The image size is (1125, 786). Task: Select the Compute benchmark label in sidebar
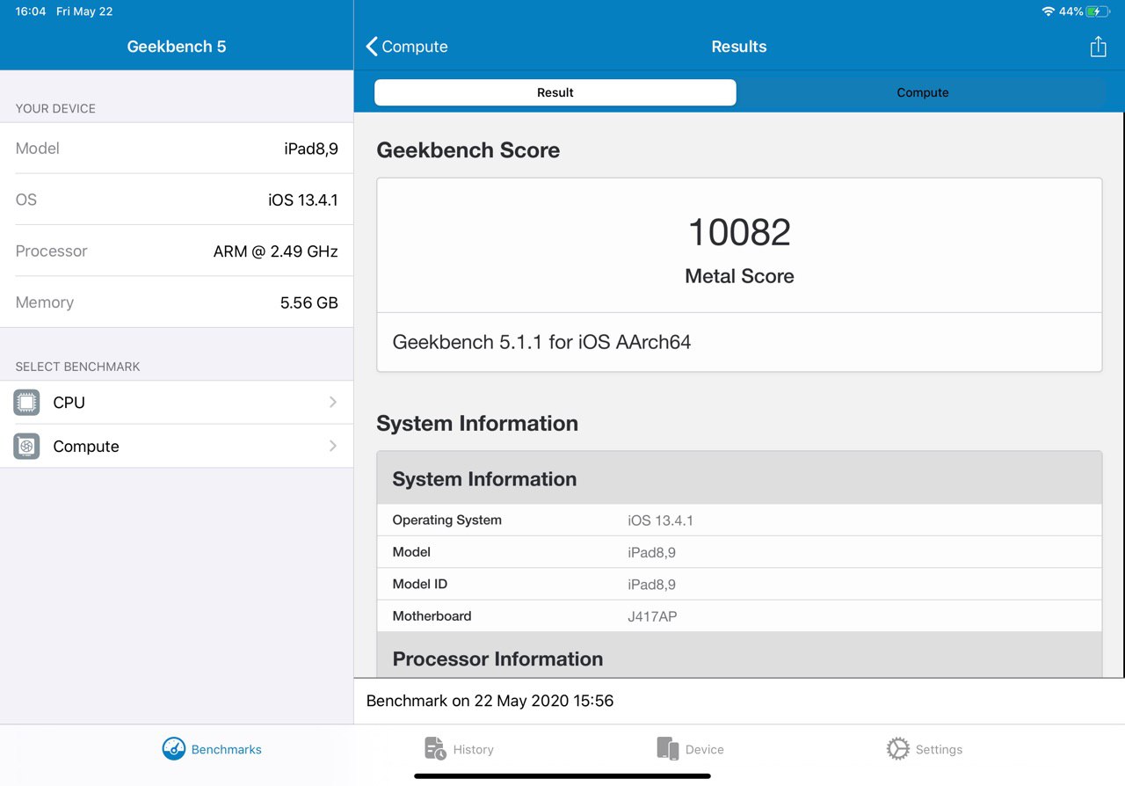pos(86,447)
